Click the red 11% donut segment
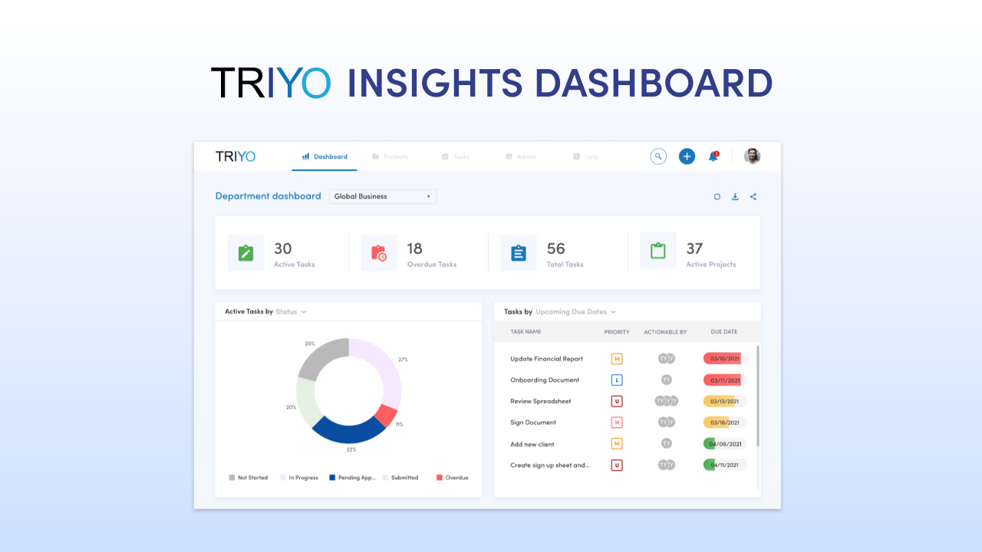Viewport: 982px width, 552px height. click(x=386, y=416)
